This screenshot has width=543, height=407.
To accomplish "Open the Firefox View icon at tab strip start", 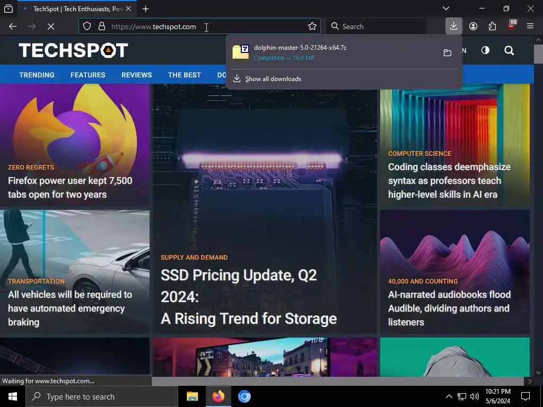I will (x=8, y=8).
